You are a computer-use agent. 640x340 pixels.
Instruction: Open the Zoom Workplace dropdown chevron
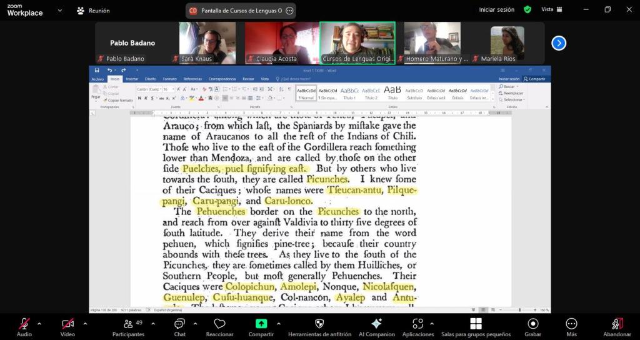(59, 11)
